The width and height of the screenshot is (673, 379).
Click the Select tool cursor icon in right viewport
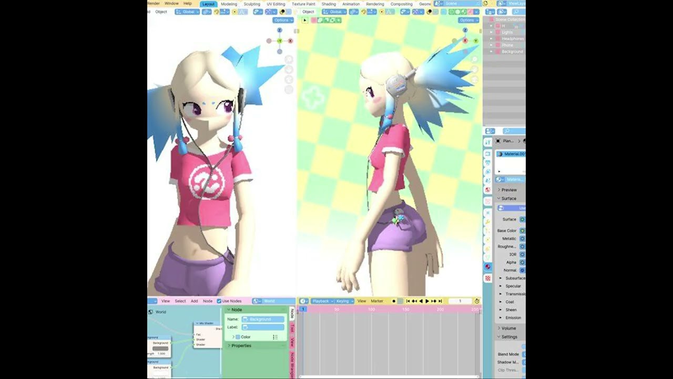tap(304, 20)
